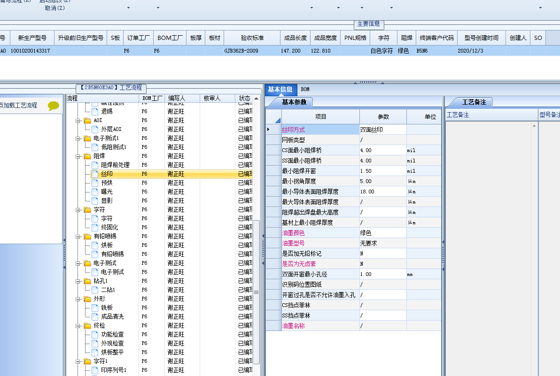Click the 型号创建时间 column header
This screenshot has width=560, height=376.
(x=482, y=38)
